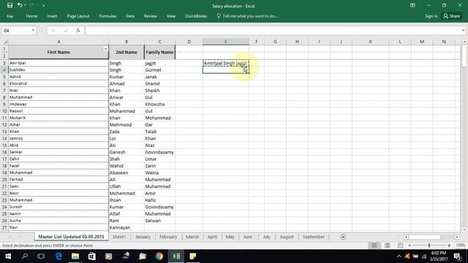Click the Tell me what you want to do box

(247, 16)
